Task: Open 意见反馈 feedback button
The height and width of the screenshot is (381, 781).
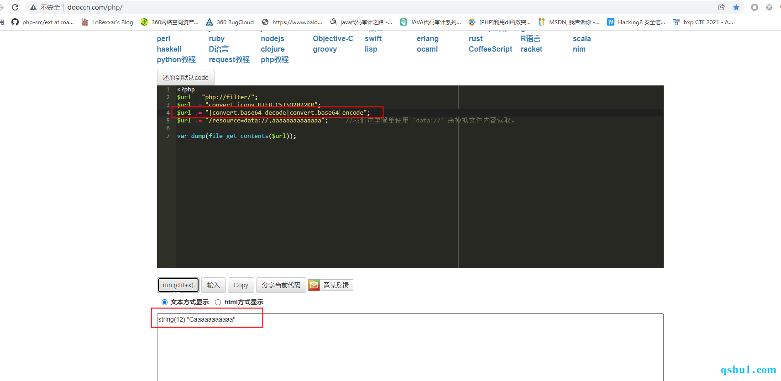Action: pos(330,285)
